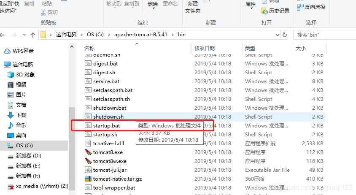Viewport: 356px width, 195px height.
Task: Go back with the back arrow
Action: pos(2,35)
